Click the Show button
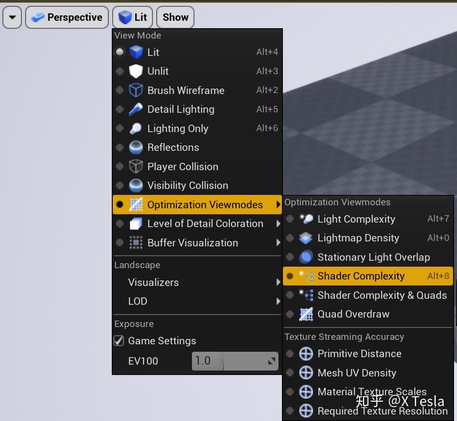 [x=175, y=17]
